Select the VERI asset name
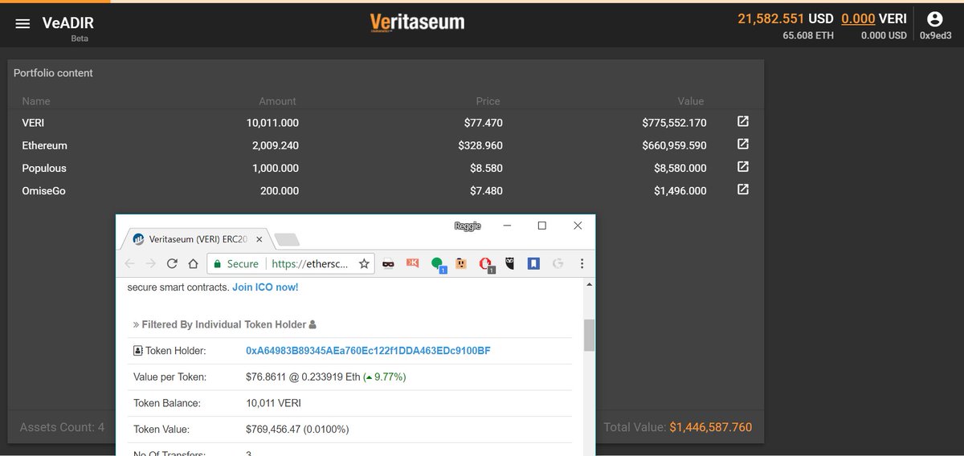The image size is (964, 456). pos(33,123)
